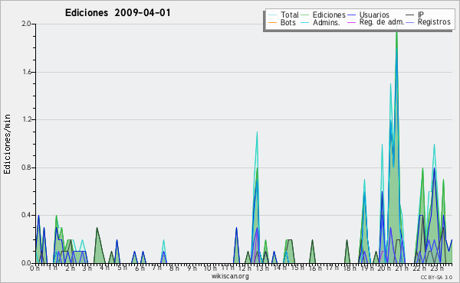This screenshot has height=283, width=460.
Task: Click the y-axis value 0.0
Action: coord(26,263)
